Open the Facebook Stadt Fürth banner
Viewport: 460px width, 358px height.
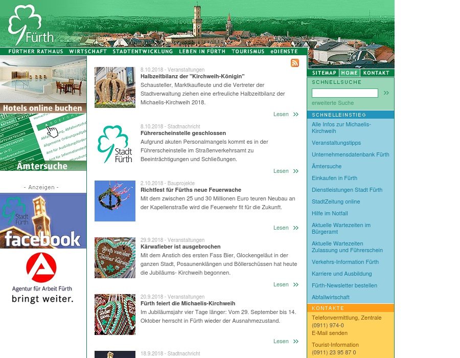(x=43, y=221)
